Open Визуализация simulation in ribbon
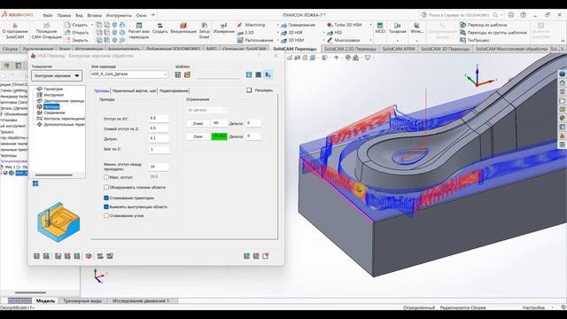567x319 pixels. 183,28
